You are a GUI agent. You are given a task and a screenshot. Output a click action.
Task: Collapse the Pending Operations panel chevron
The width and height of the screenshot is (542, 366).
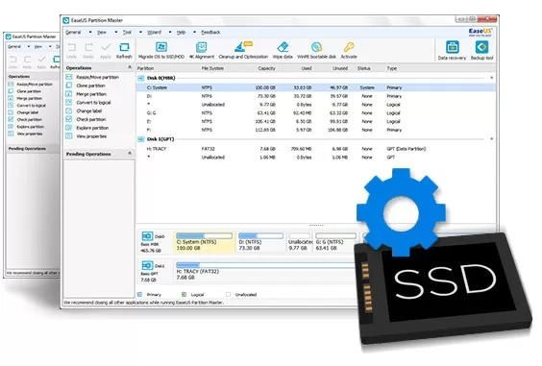[130, 153]
